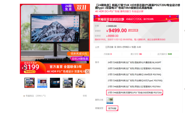
Task: Select the 官方标配 package type
Action: [x=112, y=108]
